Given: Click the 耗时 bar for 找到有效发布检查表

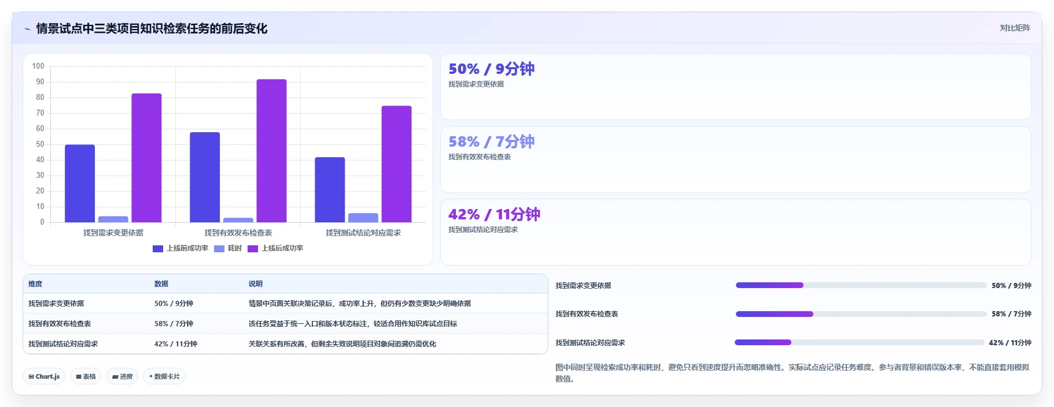Looking at the screenshot, I should pos(238,220).
